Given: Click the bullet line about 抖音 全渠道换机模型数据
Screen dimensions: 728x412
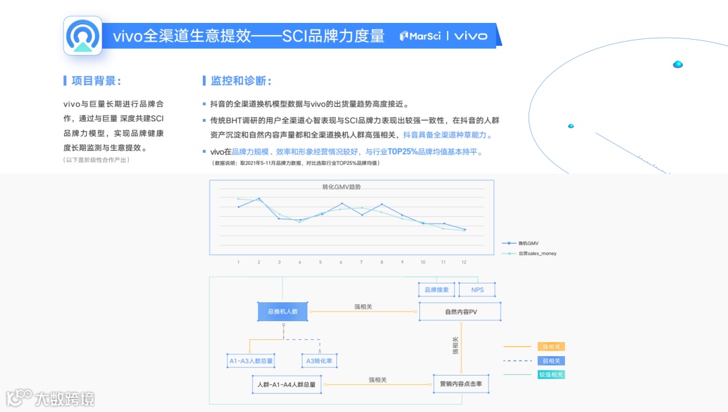Looking at the screenshot, I should (x=309, y=104).
